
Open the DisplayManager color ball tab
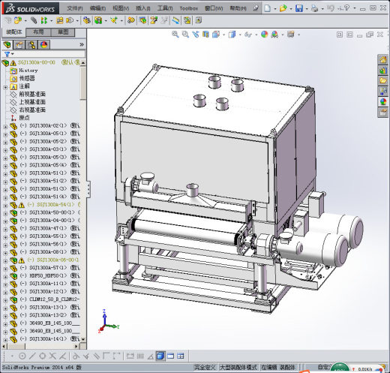pyautogui.click(x=44, y=45)
